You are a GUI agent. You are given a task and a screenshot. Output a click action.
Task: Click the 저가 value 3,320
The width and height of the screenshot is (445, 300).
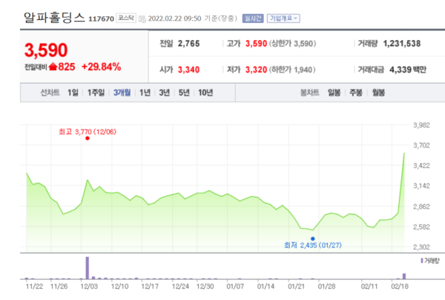(257, 70)
